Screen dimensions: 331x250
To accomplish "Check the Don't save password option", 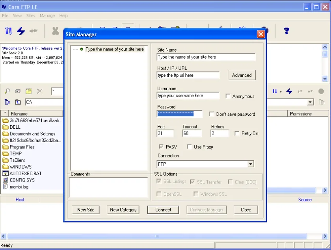I will pyautogui.click(x=211, y=114).
